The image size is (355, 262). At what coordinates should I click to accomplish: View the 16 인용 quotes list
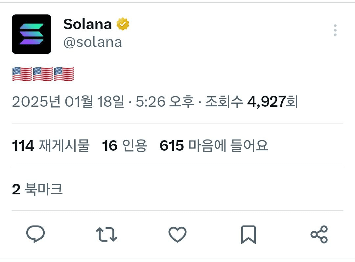(125, 145)
